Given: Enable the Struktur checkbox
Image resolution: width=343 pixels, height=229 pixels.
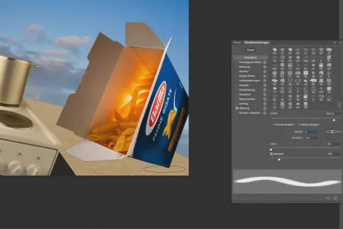Looking at the screenshot, I should (237, 72).
